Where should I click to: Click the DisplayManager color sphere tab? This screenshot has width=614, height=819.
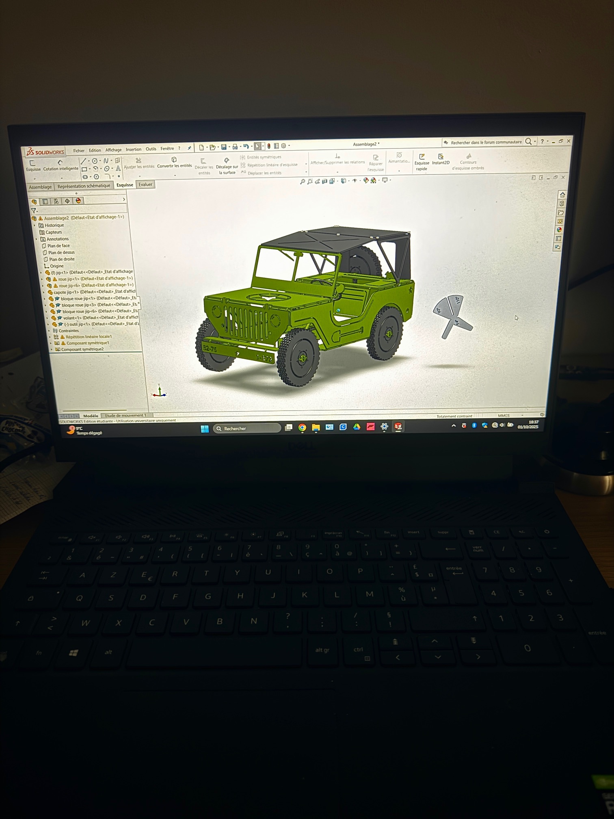coord(78,201)
